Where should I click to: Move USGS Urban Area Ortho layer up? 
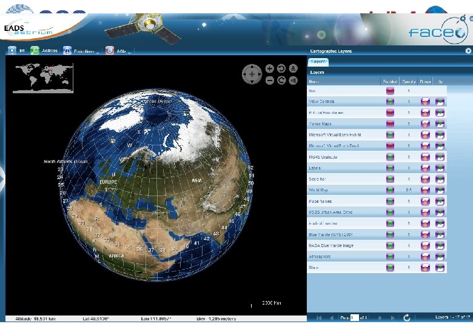tap(440, 213)
